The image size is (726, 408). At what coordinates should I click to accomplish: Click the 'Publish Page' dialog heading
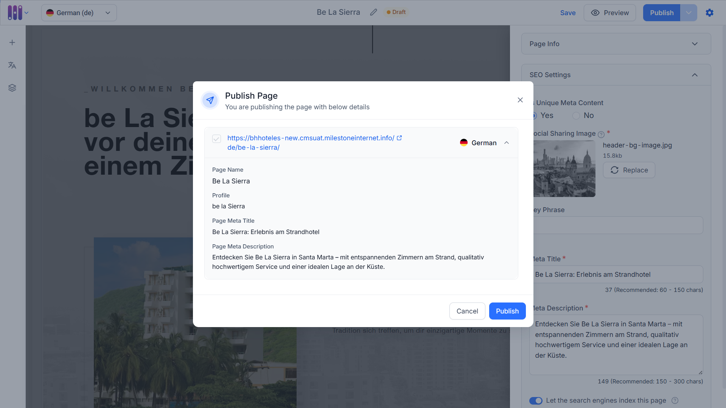coord(251,96)
